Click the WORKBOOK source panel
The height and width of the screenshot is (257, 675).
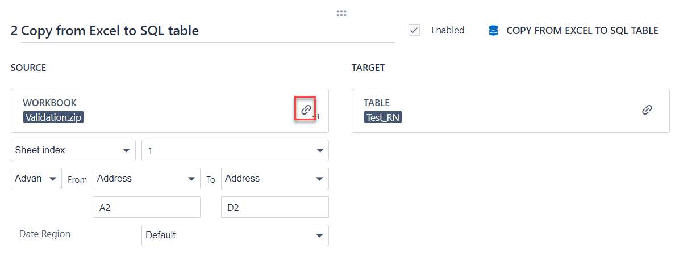(170, 103)
